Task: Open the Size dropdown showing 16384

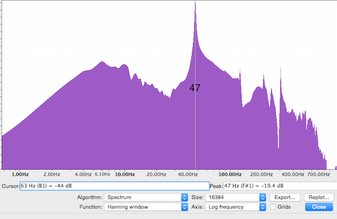Action: coord(236,198)
